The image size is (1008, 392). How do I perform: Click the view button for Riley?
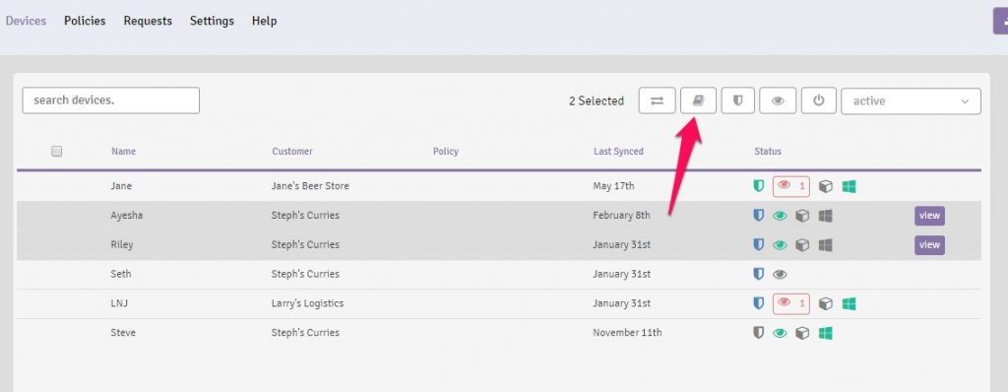929,245
